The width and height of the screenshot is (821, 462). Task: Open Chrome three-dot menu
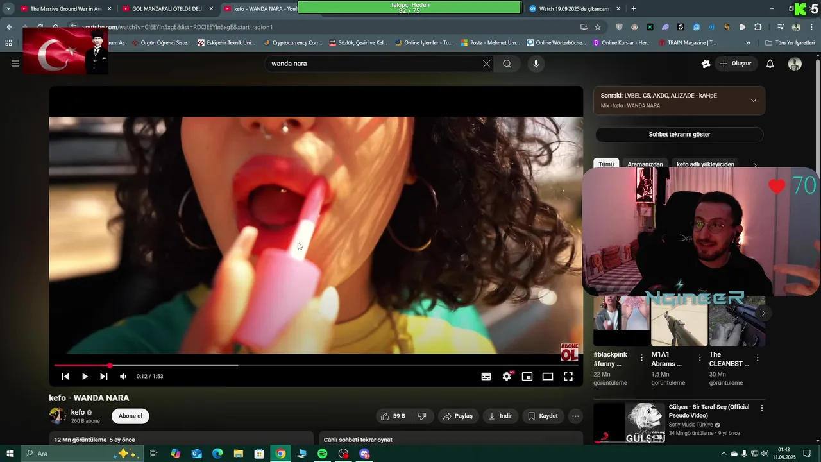point(811,27)
